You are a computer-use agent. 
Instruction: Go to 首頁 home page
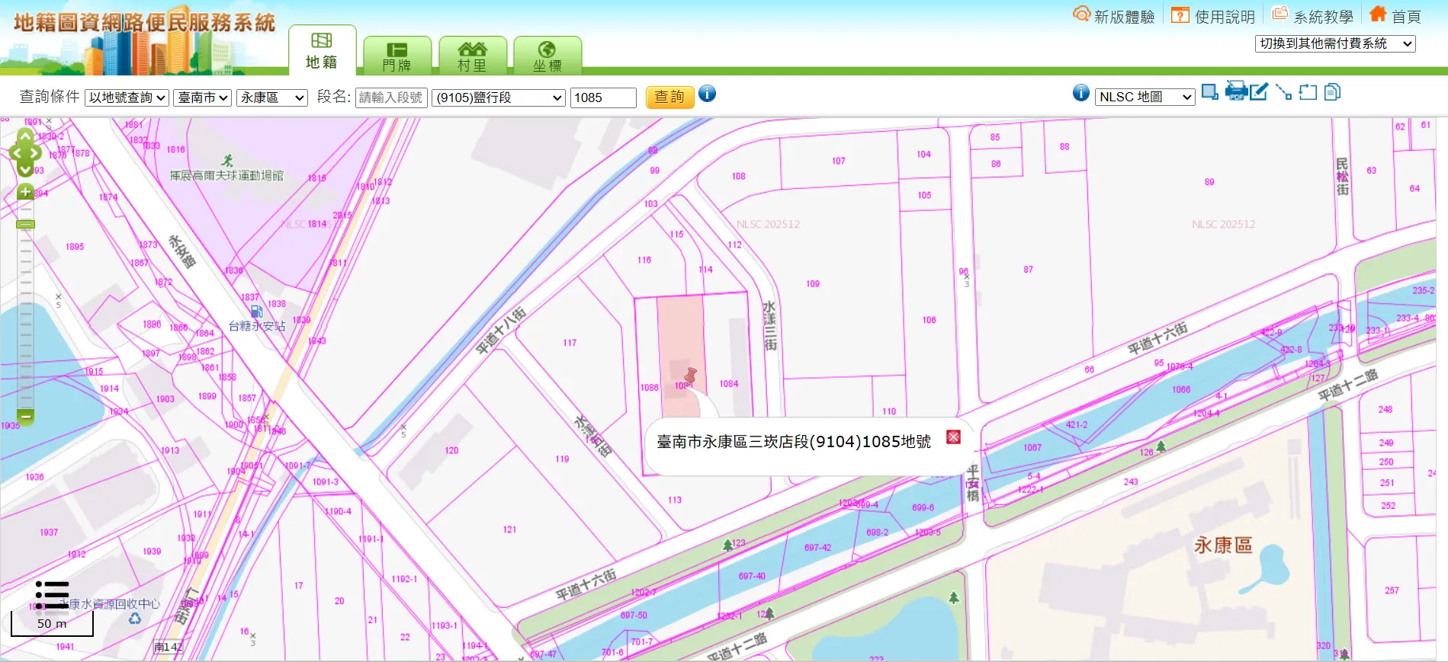click(1406, 17)
